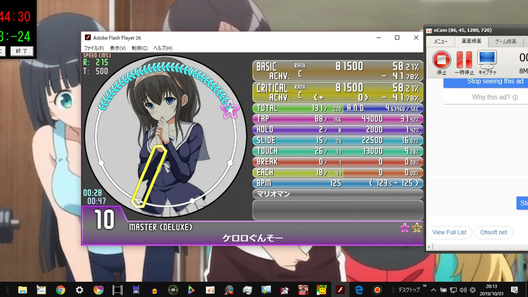This screenshot has height=297, width=528.
Task: Click the CRITICAL ACHV. score row
Action: coord(338,92)
